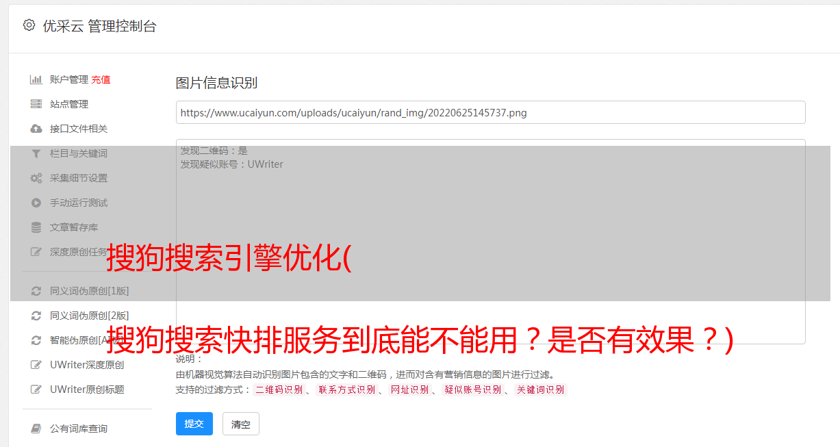Click the refresh icon for 同义词伪原创[1版]
This screenshot has height=447, width=840.
36,291
